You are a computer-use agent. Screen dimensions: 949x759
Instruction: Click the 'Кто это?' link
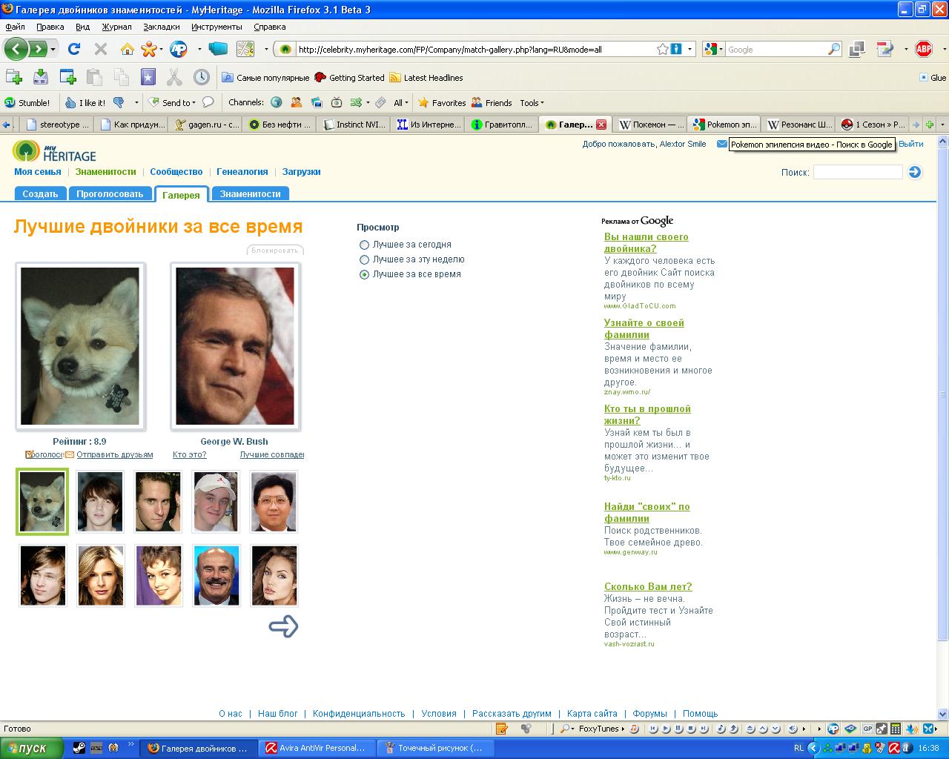click(189, 454)
